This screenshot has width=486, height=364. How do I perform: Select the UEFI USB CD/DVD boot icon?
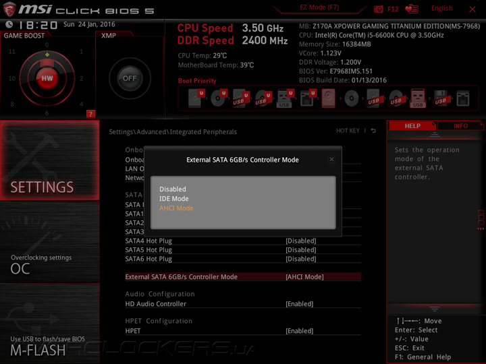pos(263,98)
